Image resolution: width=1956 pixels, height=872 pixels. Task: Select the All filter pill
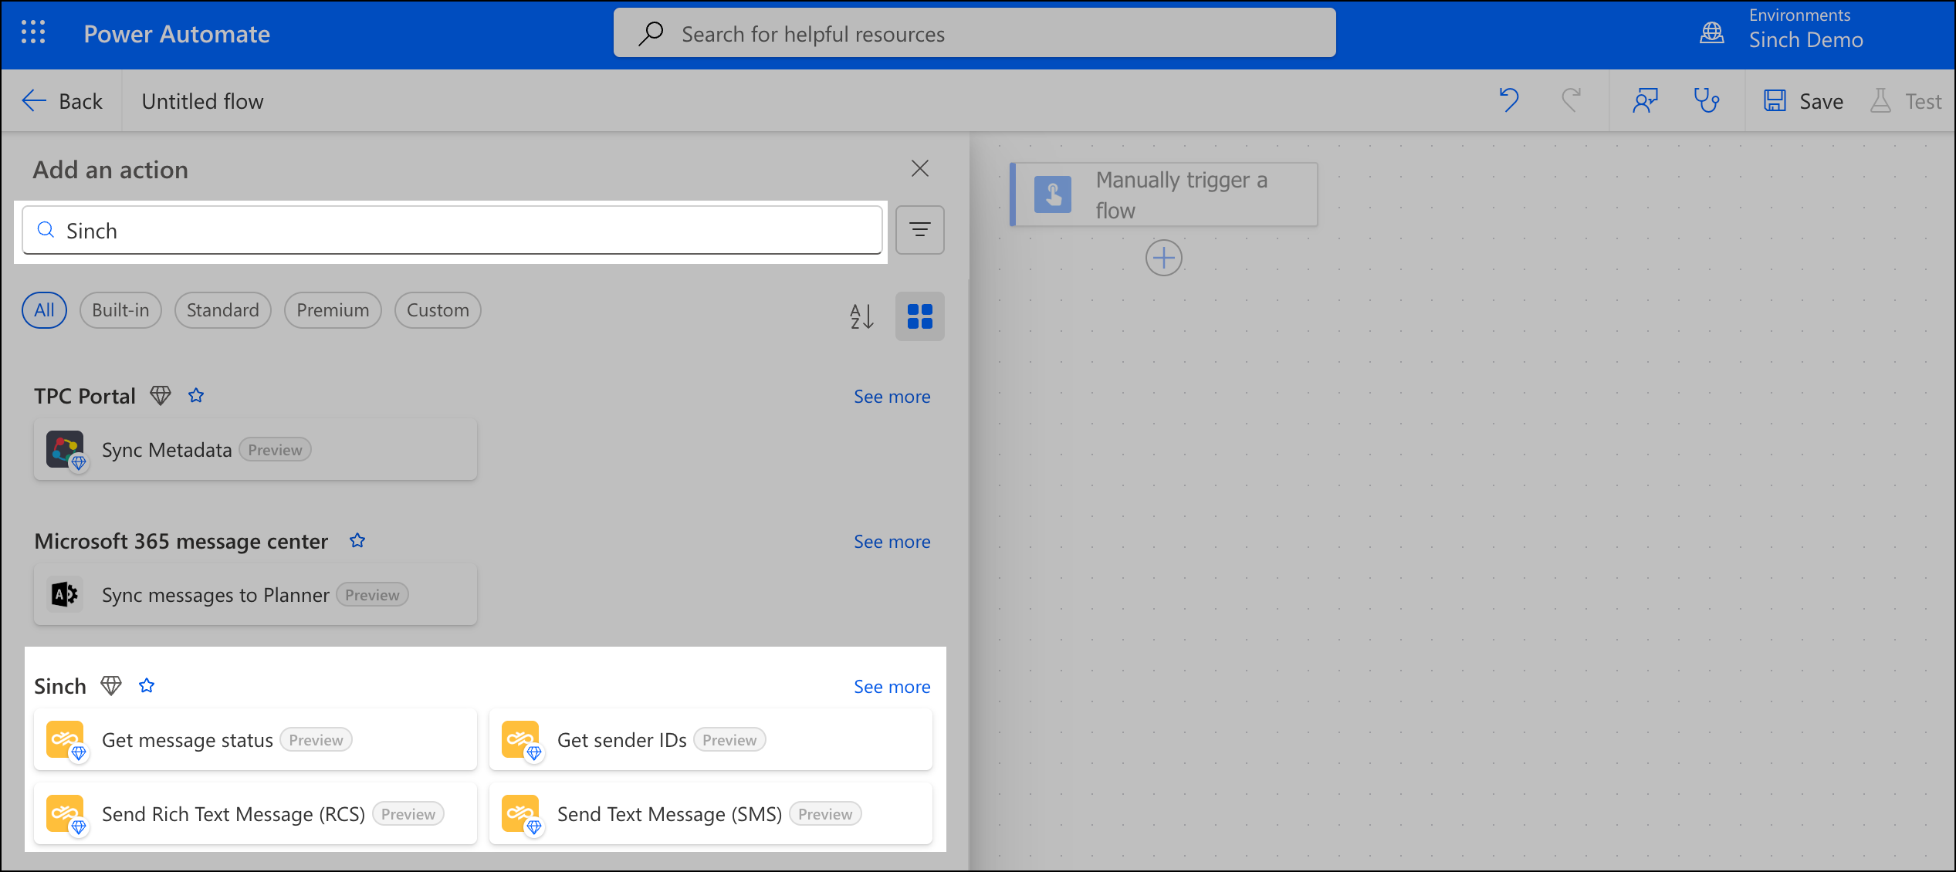pos(44,310)
